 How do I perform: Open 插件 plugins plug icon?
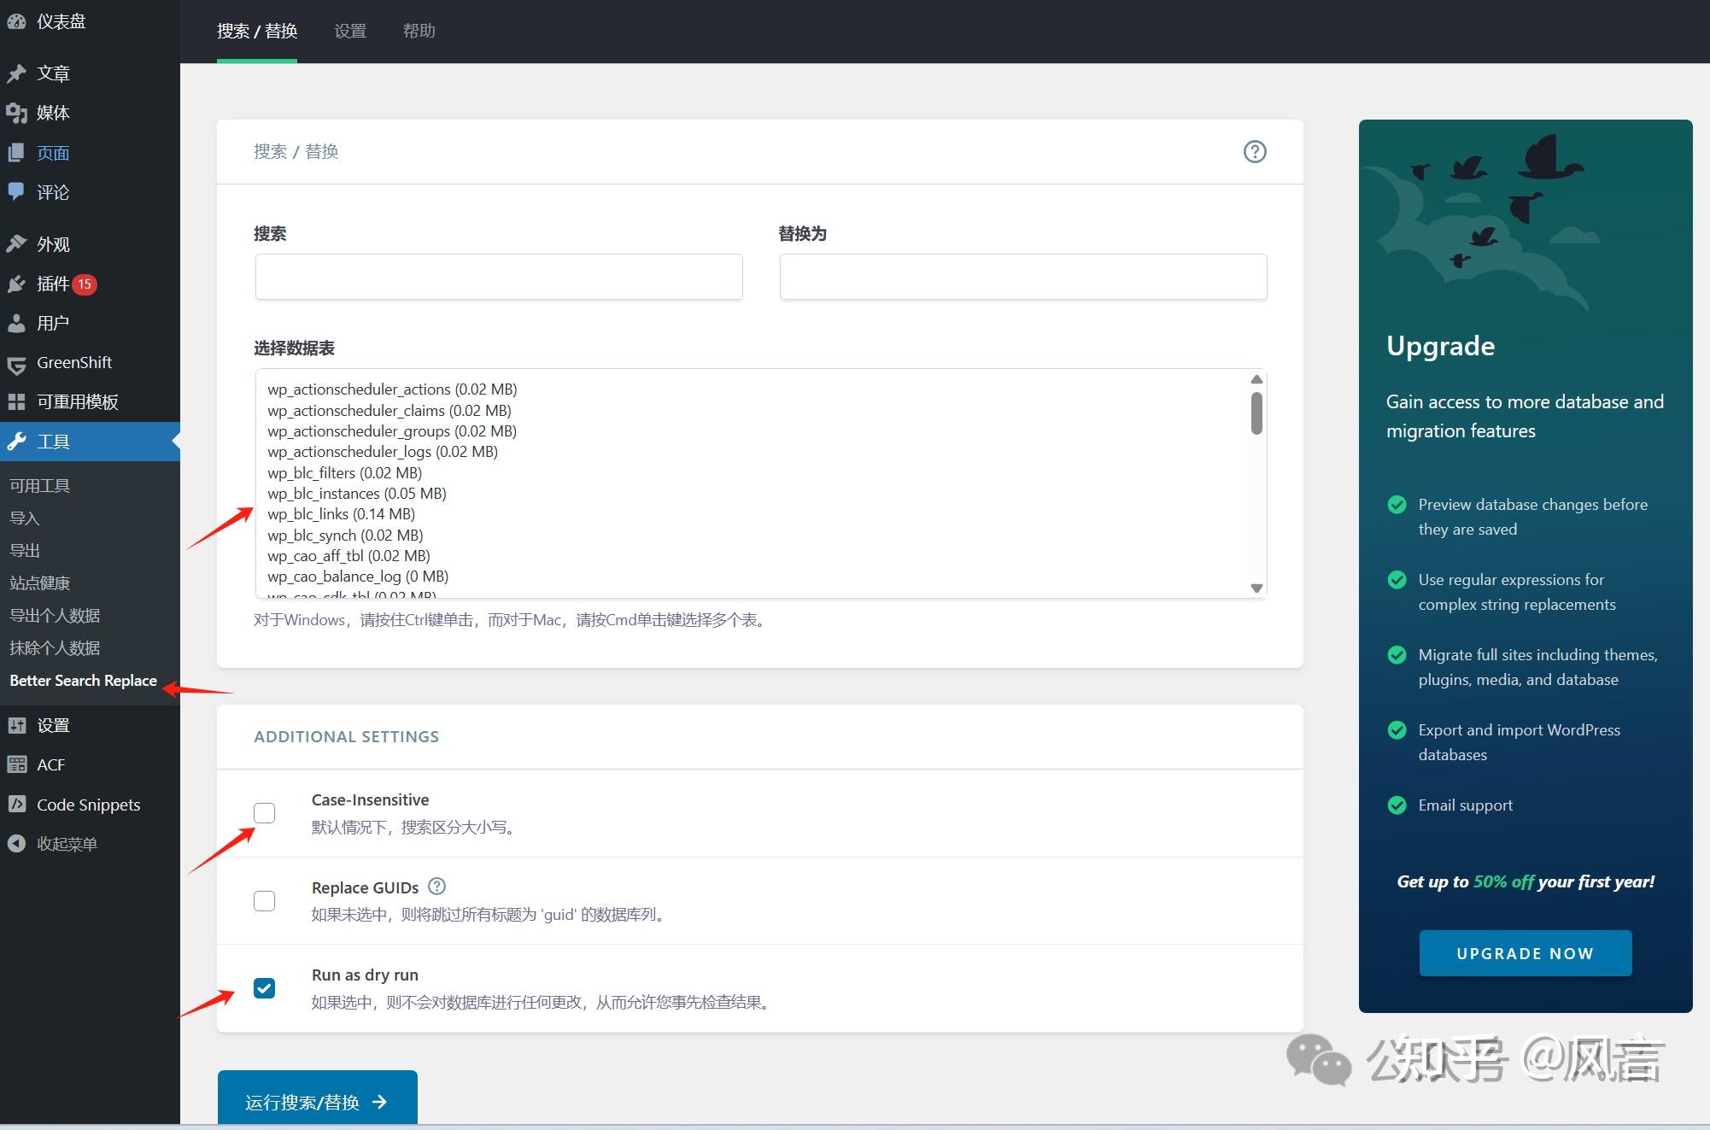pyautogui.click(x=16, y=284)
